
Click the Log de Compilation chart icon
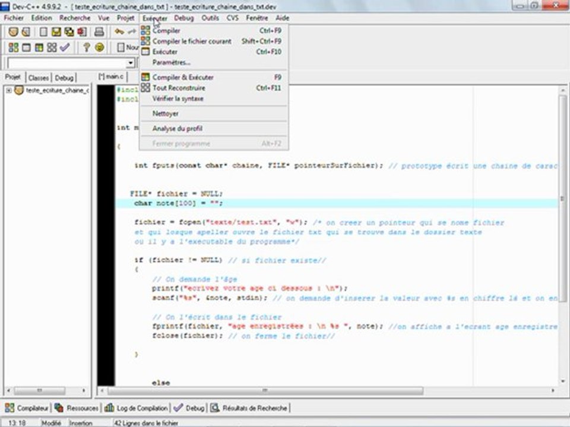pyautogui.click(x=109, y=408)
